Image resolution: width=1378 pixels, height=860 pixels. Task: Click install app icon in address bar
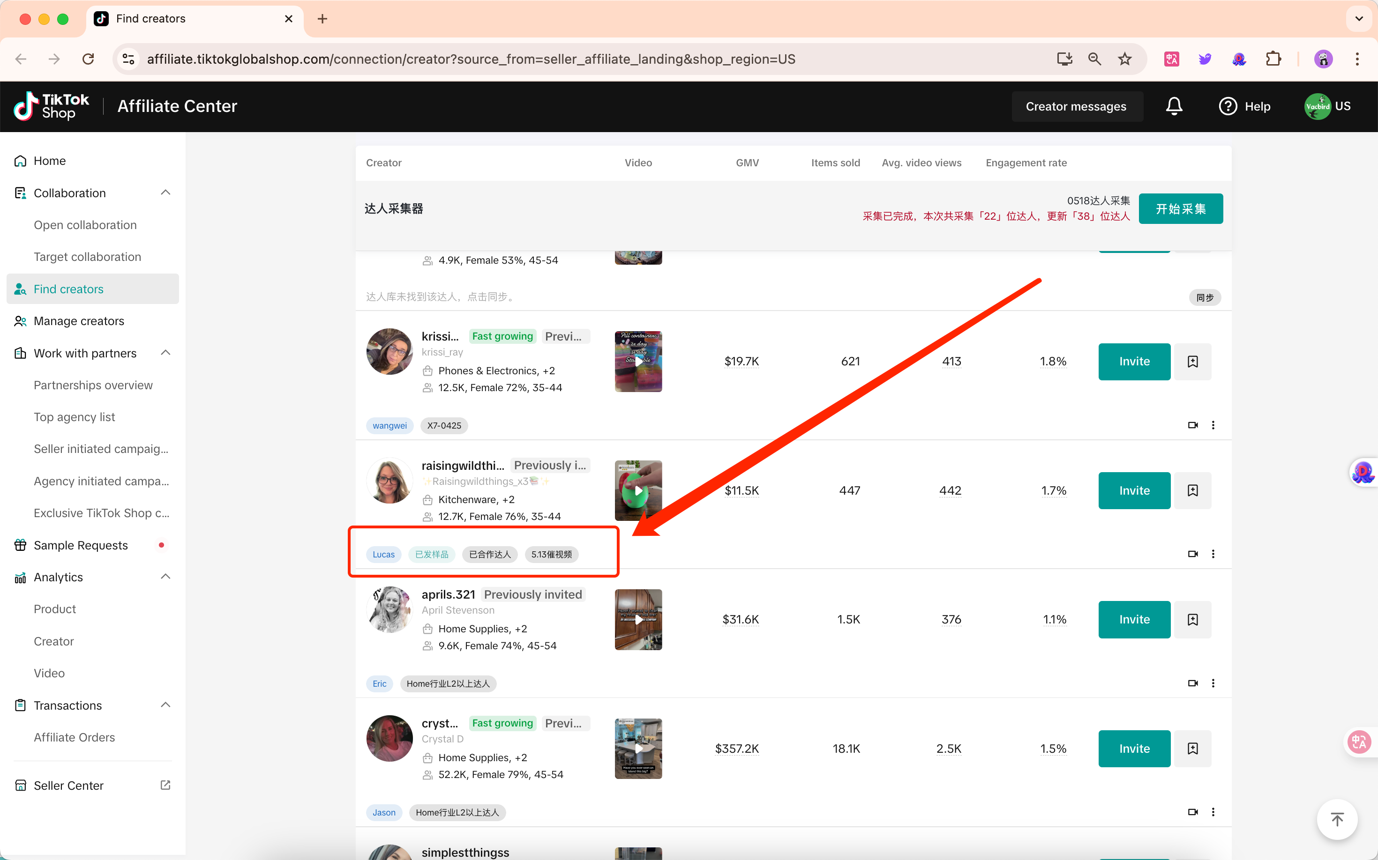coord(1064,59)
